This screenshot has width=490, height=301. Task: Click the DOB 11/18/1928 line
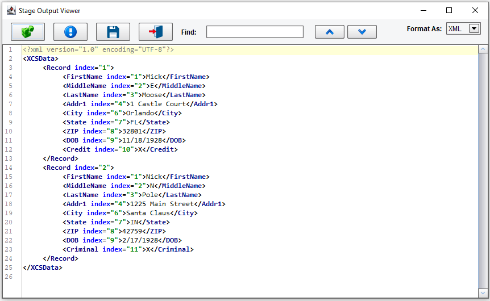click(x=124, y=140)
